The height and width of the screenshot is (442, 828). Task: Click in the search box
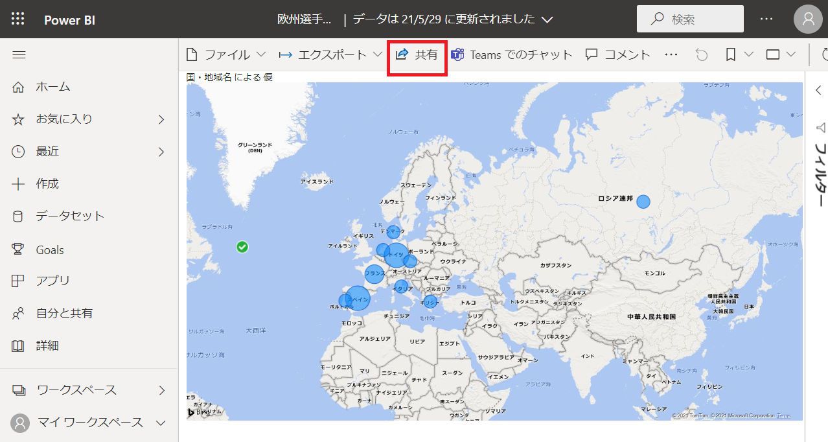click(x=690, y=19)
